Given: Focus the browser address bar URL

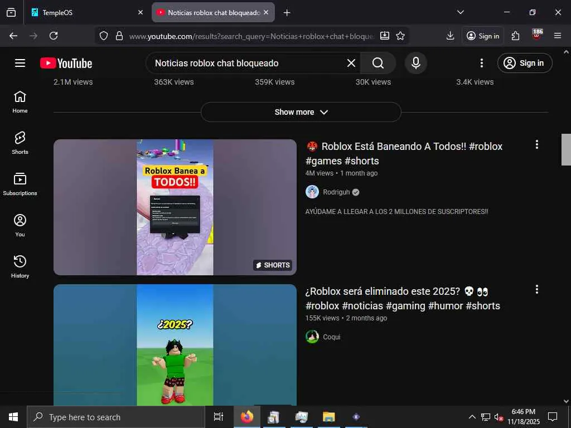Looking at the screenshot, I should point(251,36).
